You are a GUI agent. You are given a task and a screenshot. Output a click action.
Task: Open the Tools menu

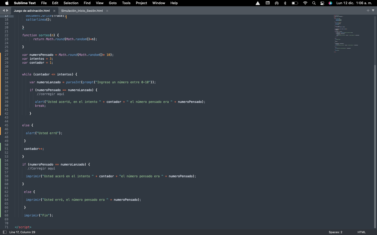126,3
